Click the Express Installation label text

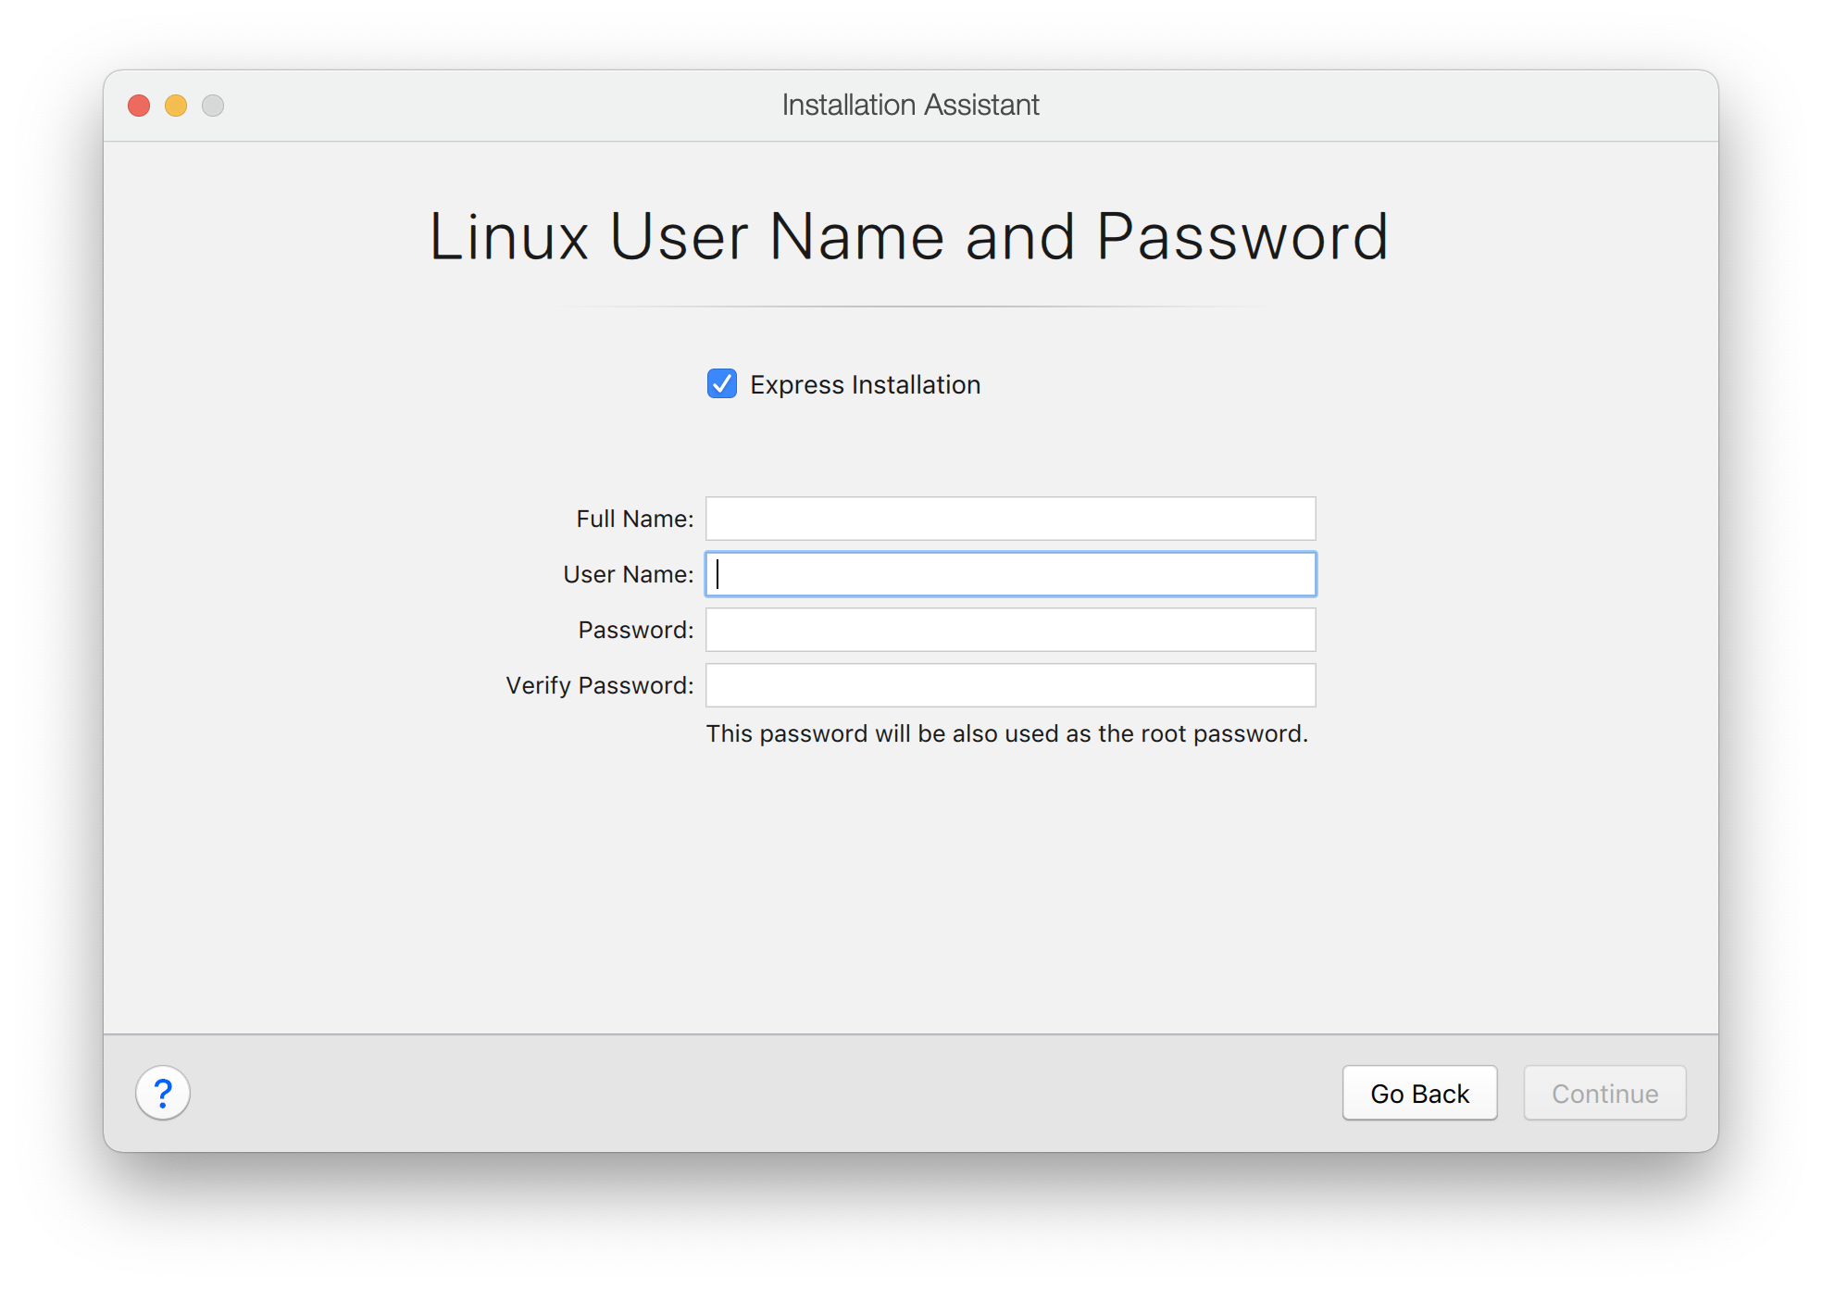coord(865,385)
